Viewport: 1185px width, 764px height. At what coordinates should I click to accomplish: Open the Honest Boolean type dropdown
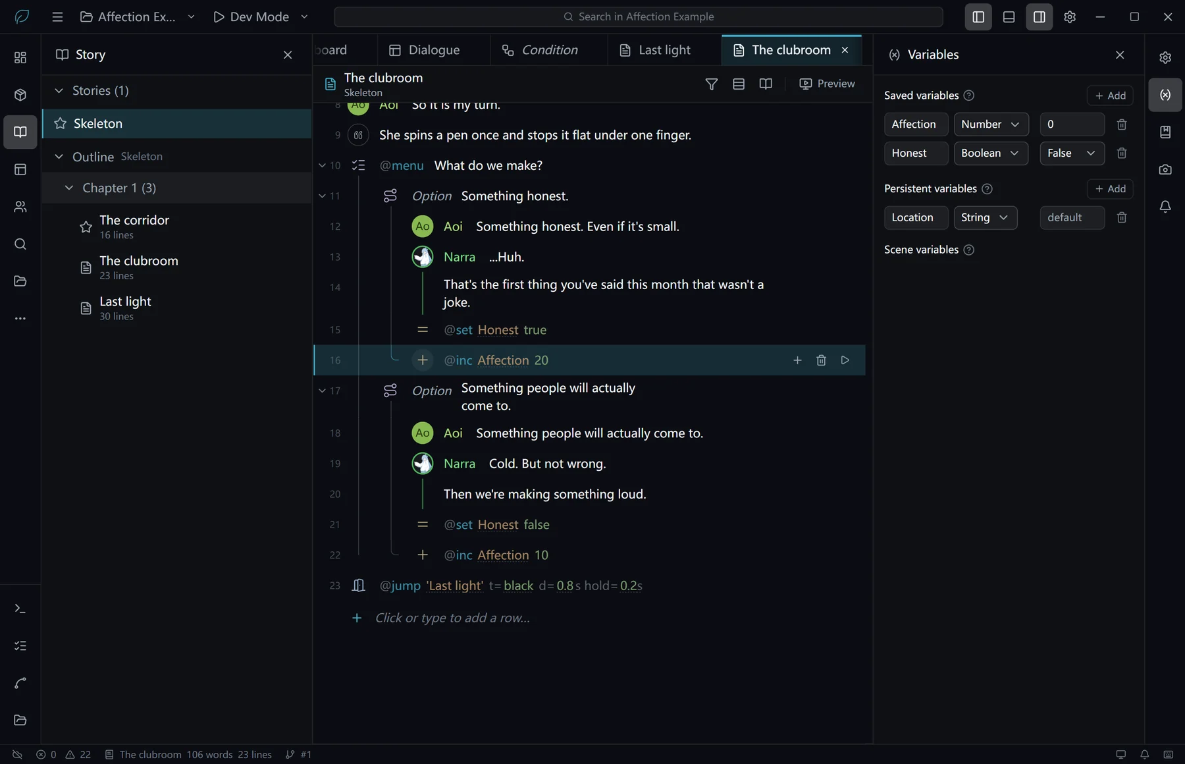coord(991,153)
